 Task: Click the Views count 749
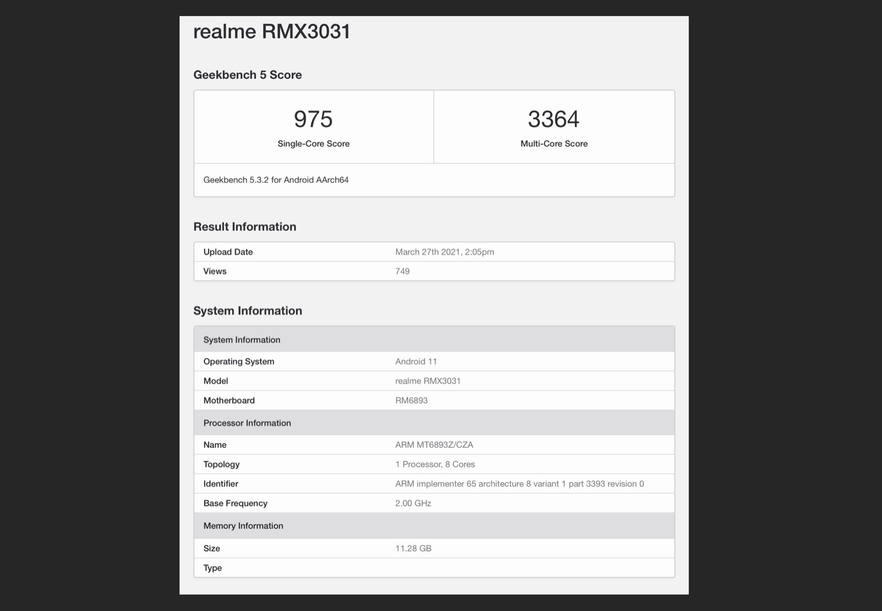(402, 271)
